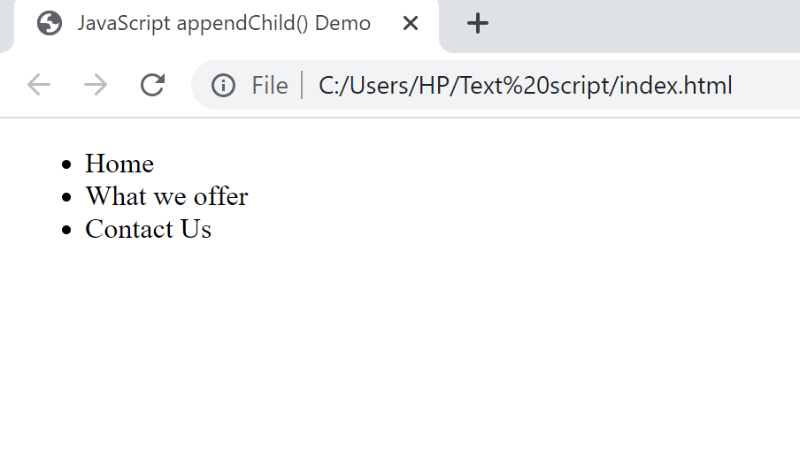Click the divider line after the File label

pyautogui.click(x=302, y=85)
